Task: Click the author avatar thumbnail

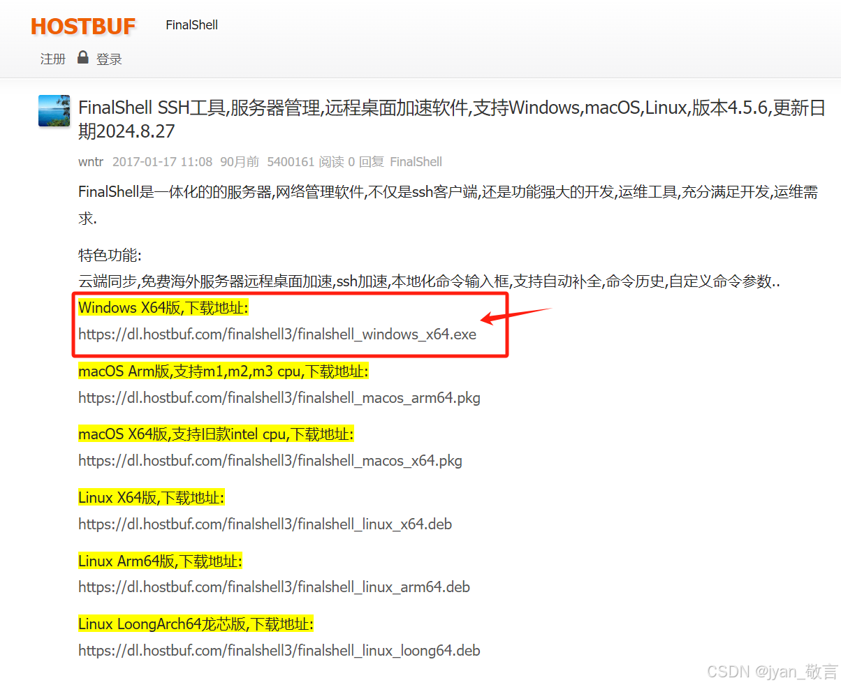Action: (x=54, y=110)
